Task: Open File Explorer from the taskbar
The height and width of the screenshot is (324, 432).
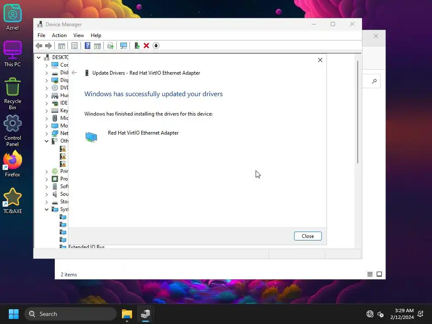Action: (x=127, y=314)
